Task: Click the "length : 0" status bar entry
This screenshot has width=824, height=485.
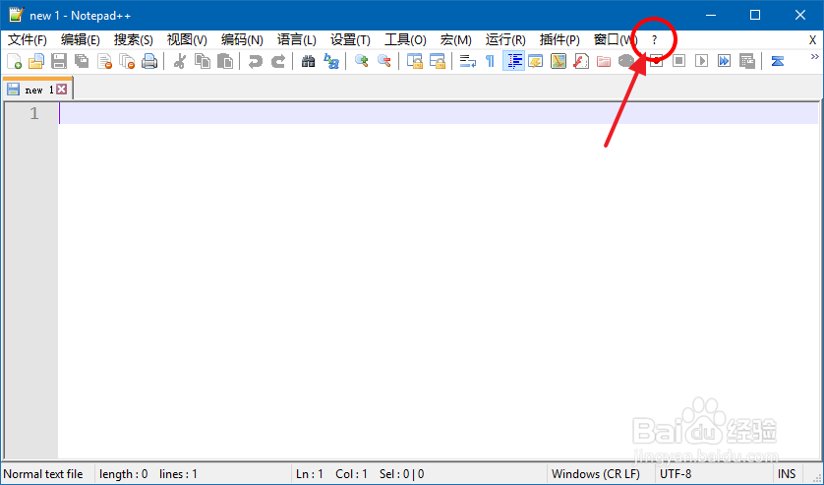Action: pos(124,474)
